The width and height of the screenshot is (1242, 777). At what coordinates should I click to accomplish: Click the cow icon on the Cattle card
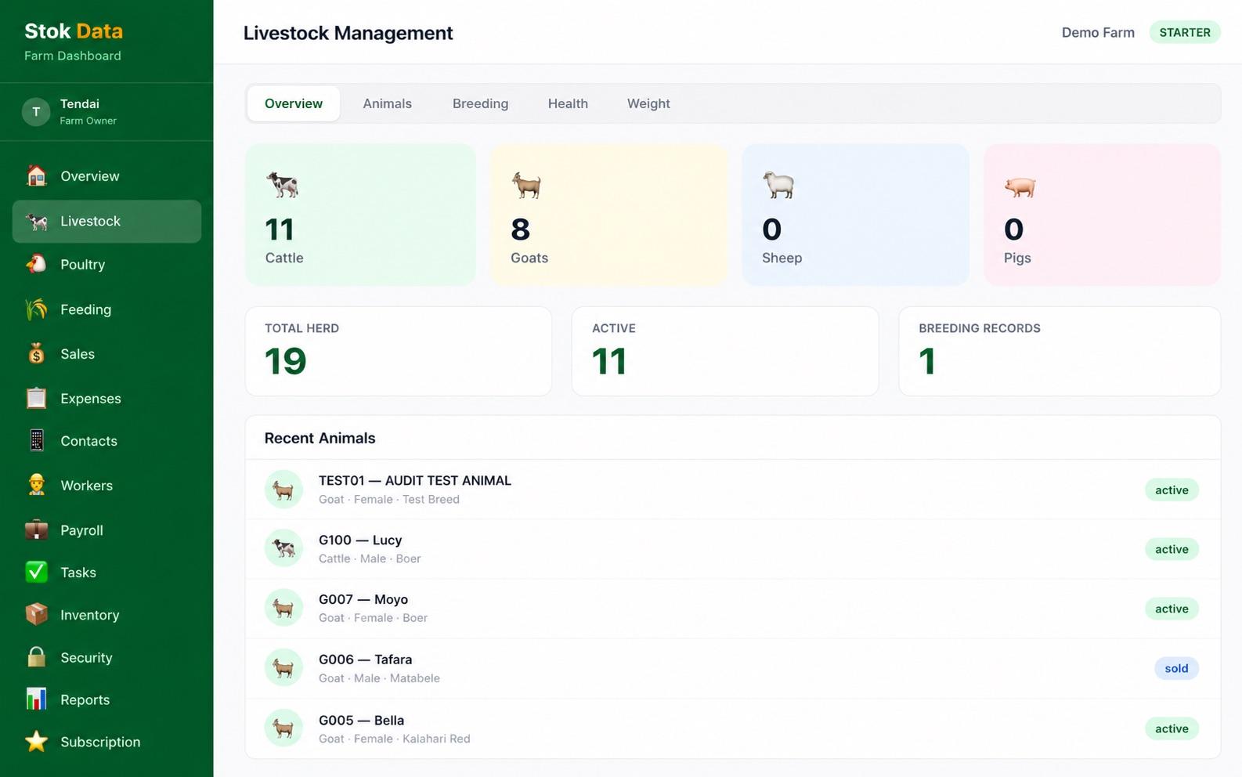click(283, 185)
